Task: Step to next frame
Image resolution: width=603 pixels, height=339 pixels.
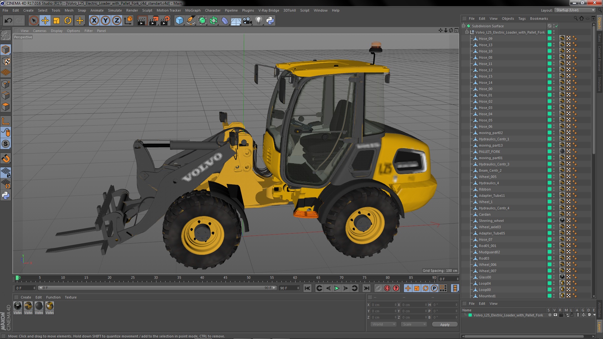Action: (345, 288)
